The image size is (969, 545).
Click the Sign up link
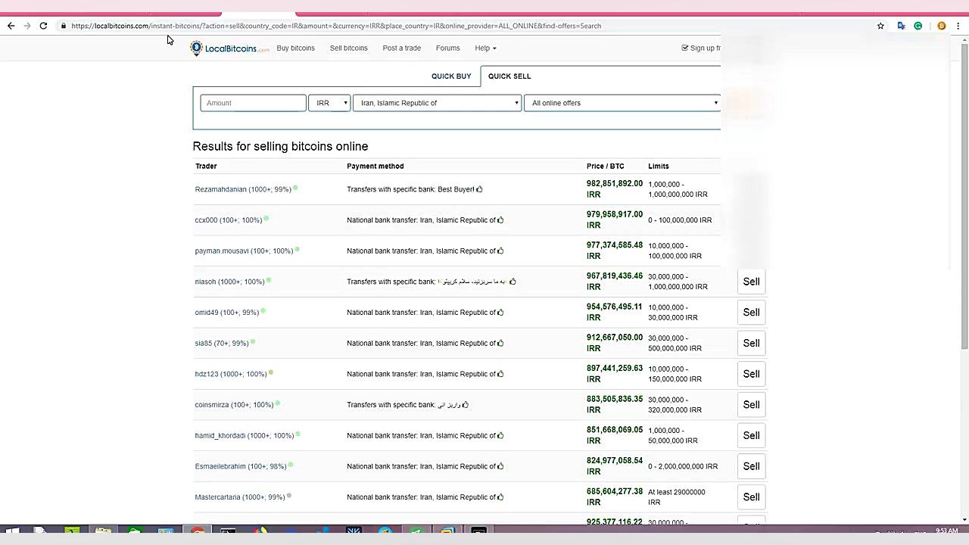(701, 48)
